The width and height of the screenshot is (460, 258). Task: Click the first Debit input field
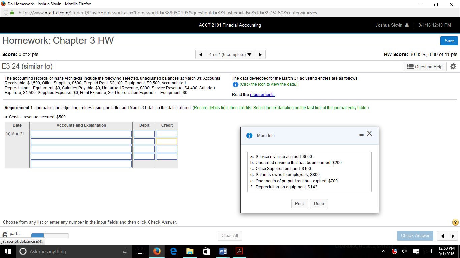144,133
